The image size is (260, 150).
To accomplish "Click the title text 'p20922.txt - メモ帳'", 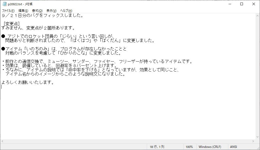I will coord(20,4).
